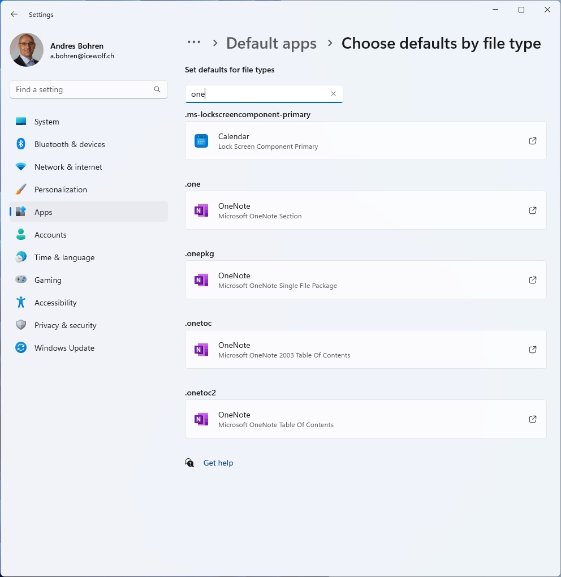This screenshot has width=561, height=577.
Task: Change default app for .one files
Action: [366, 210]
